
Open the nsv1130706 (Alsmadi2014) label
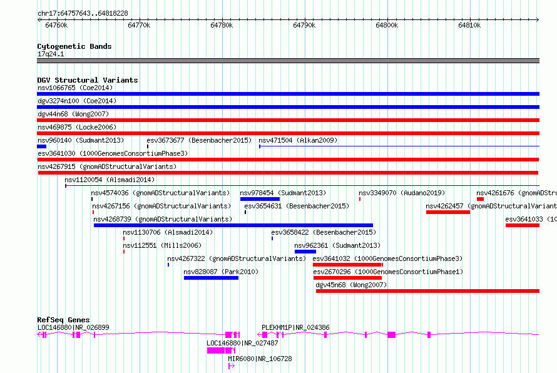point(168,232)
